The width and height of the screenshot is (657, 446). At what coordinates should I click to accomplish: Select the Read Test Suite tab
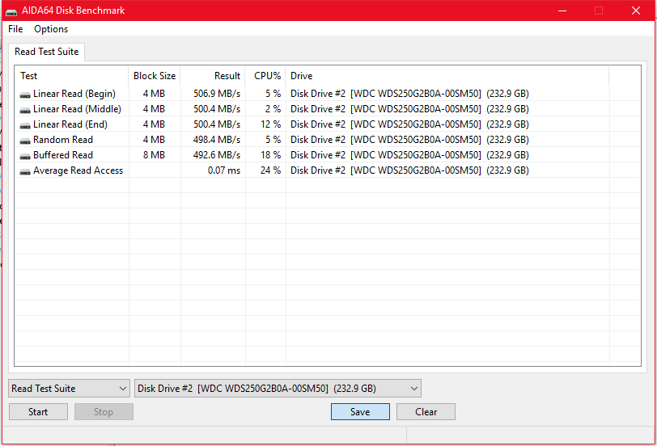click(46, 52)
